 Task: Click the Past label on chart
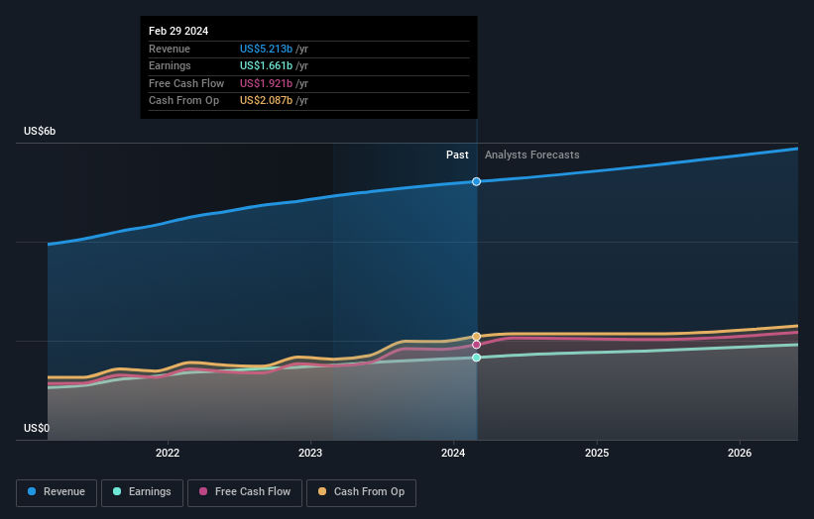coord(457,155)
